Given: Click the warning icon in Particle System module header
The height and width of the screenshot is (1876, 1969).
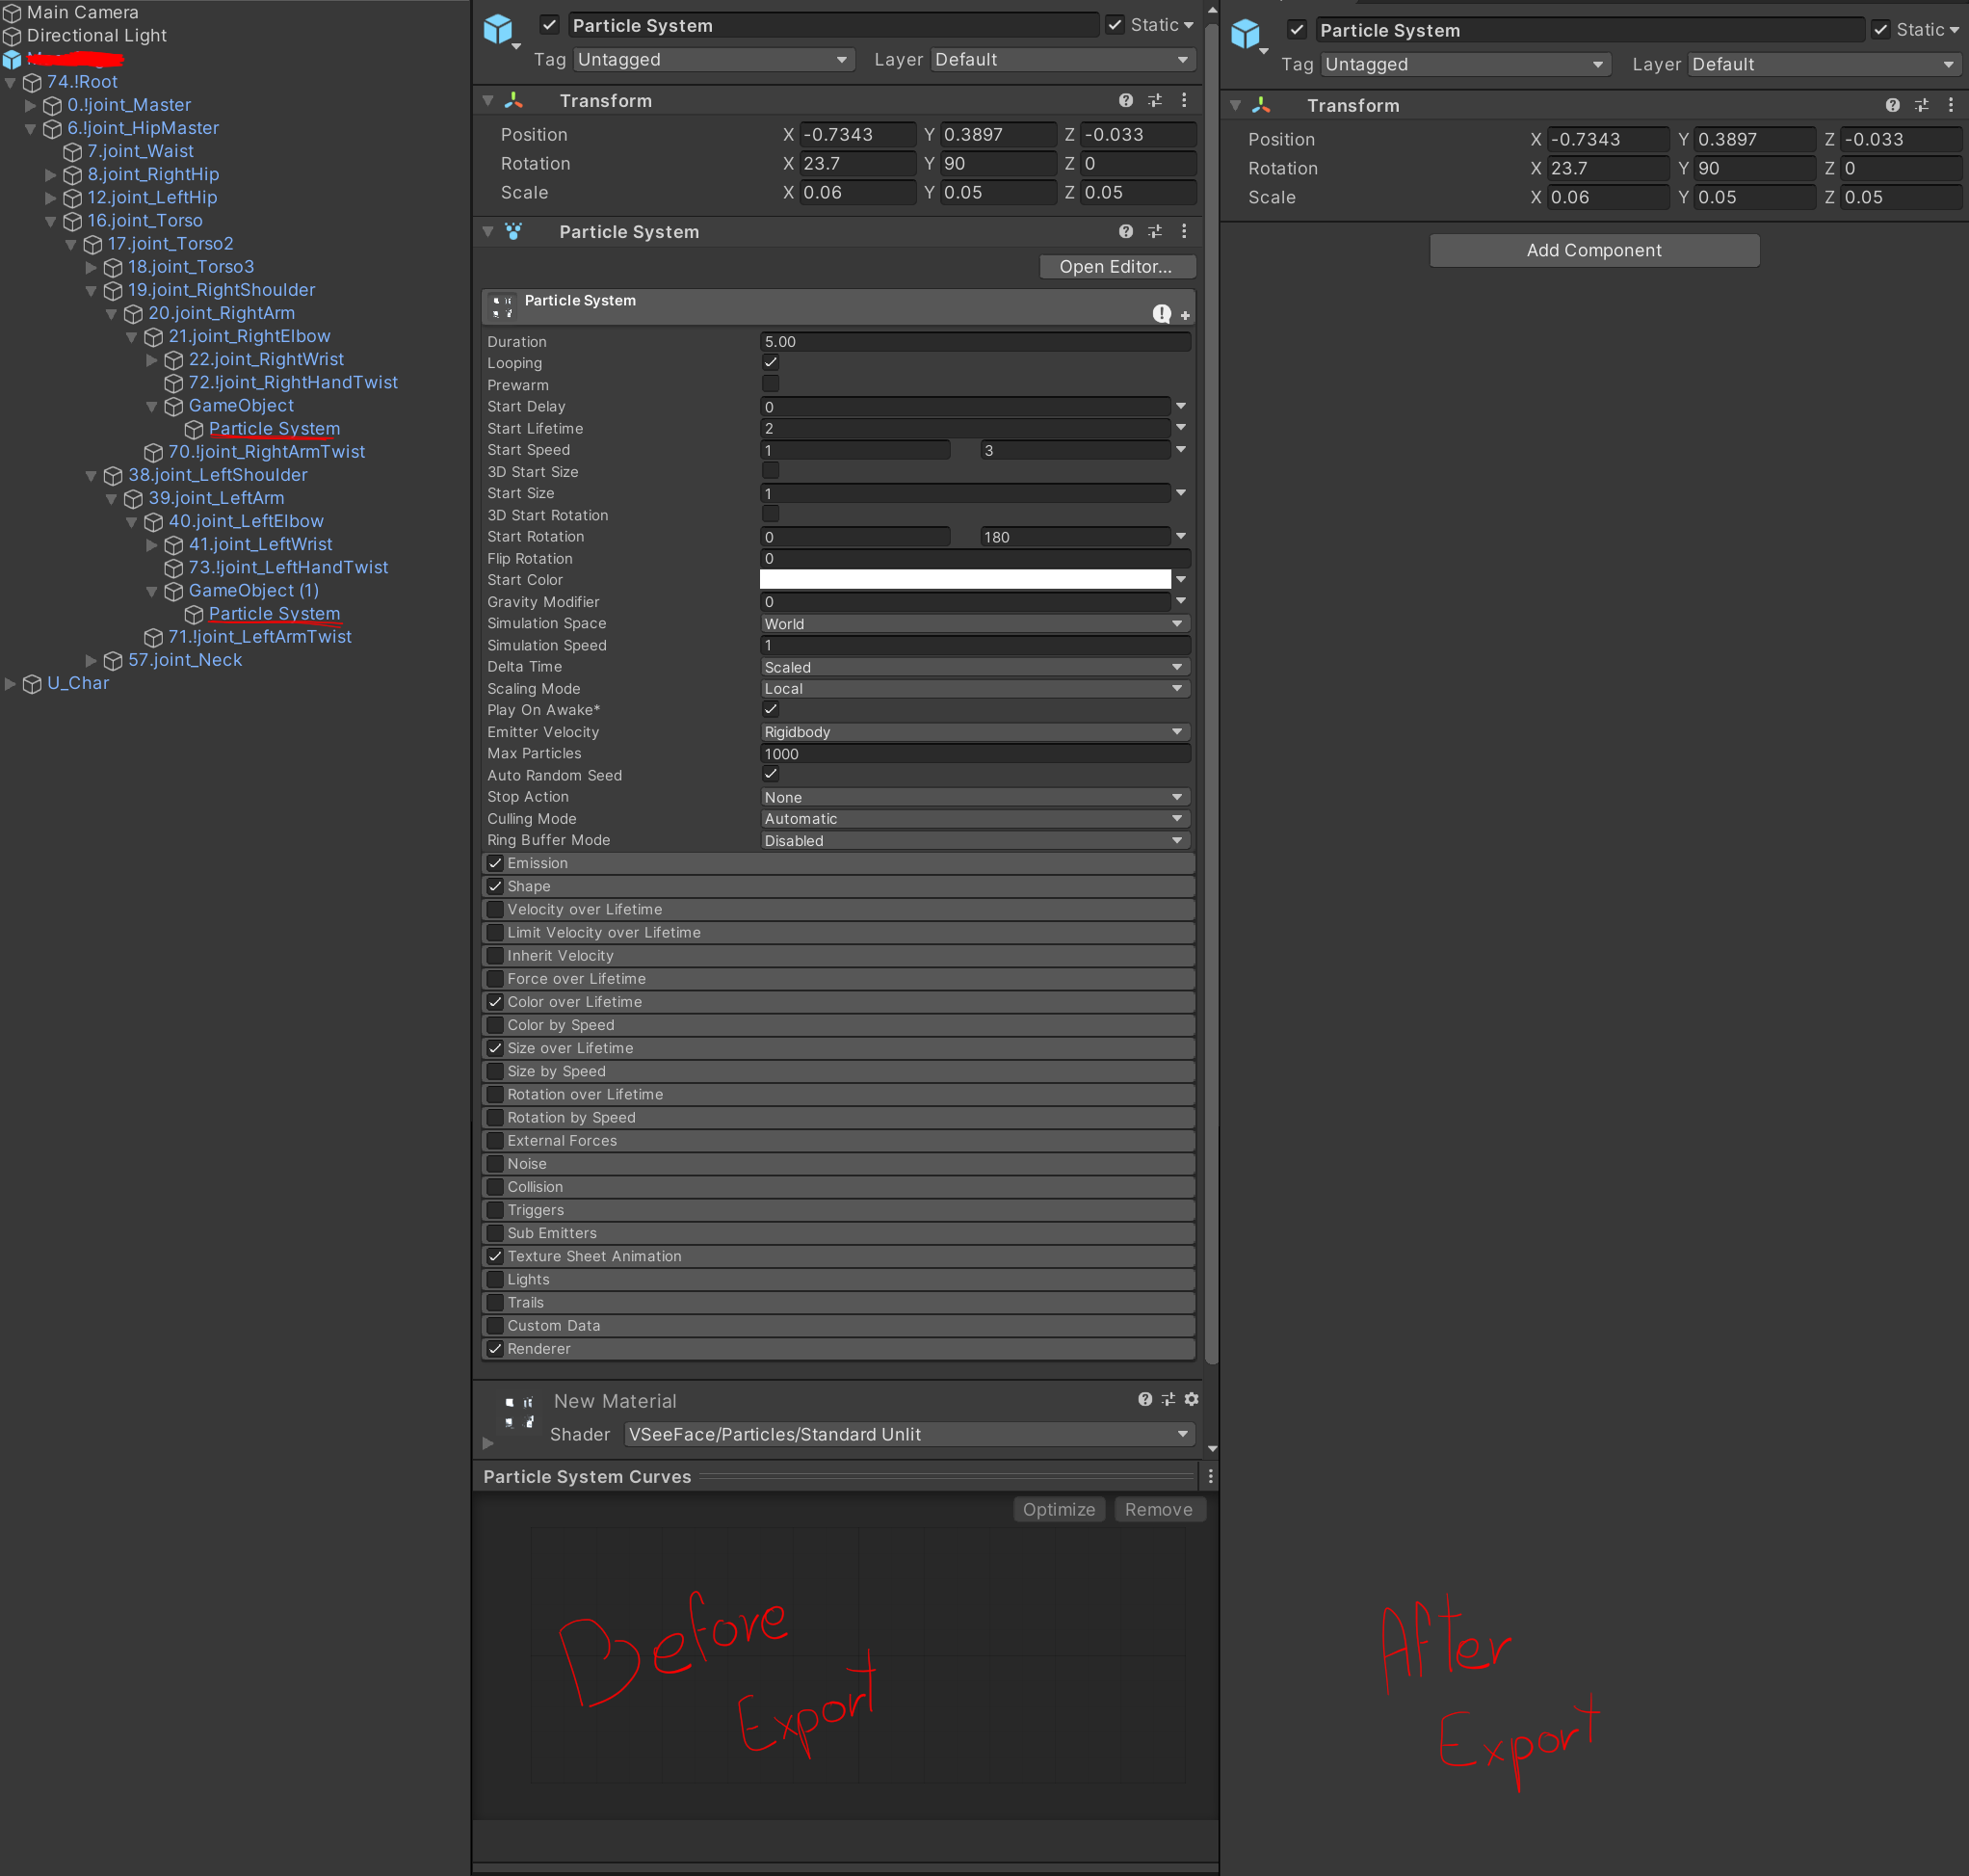Looking at the screenshot, I should click(1161, 313).
